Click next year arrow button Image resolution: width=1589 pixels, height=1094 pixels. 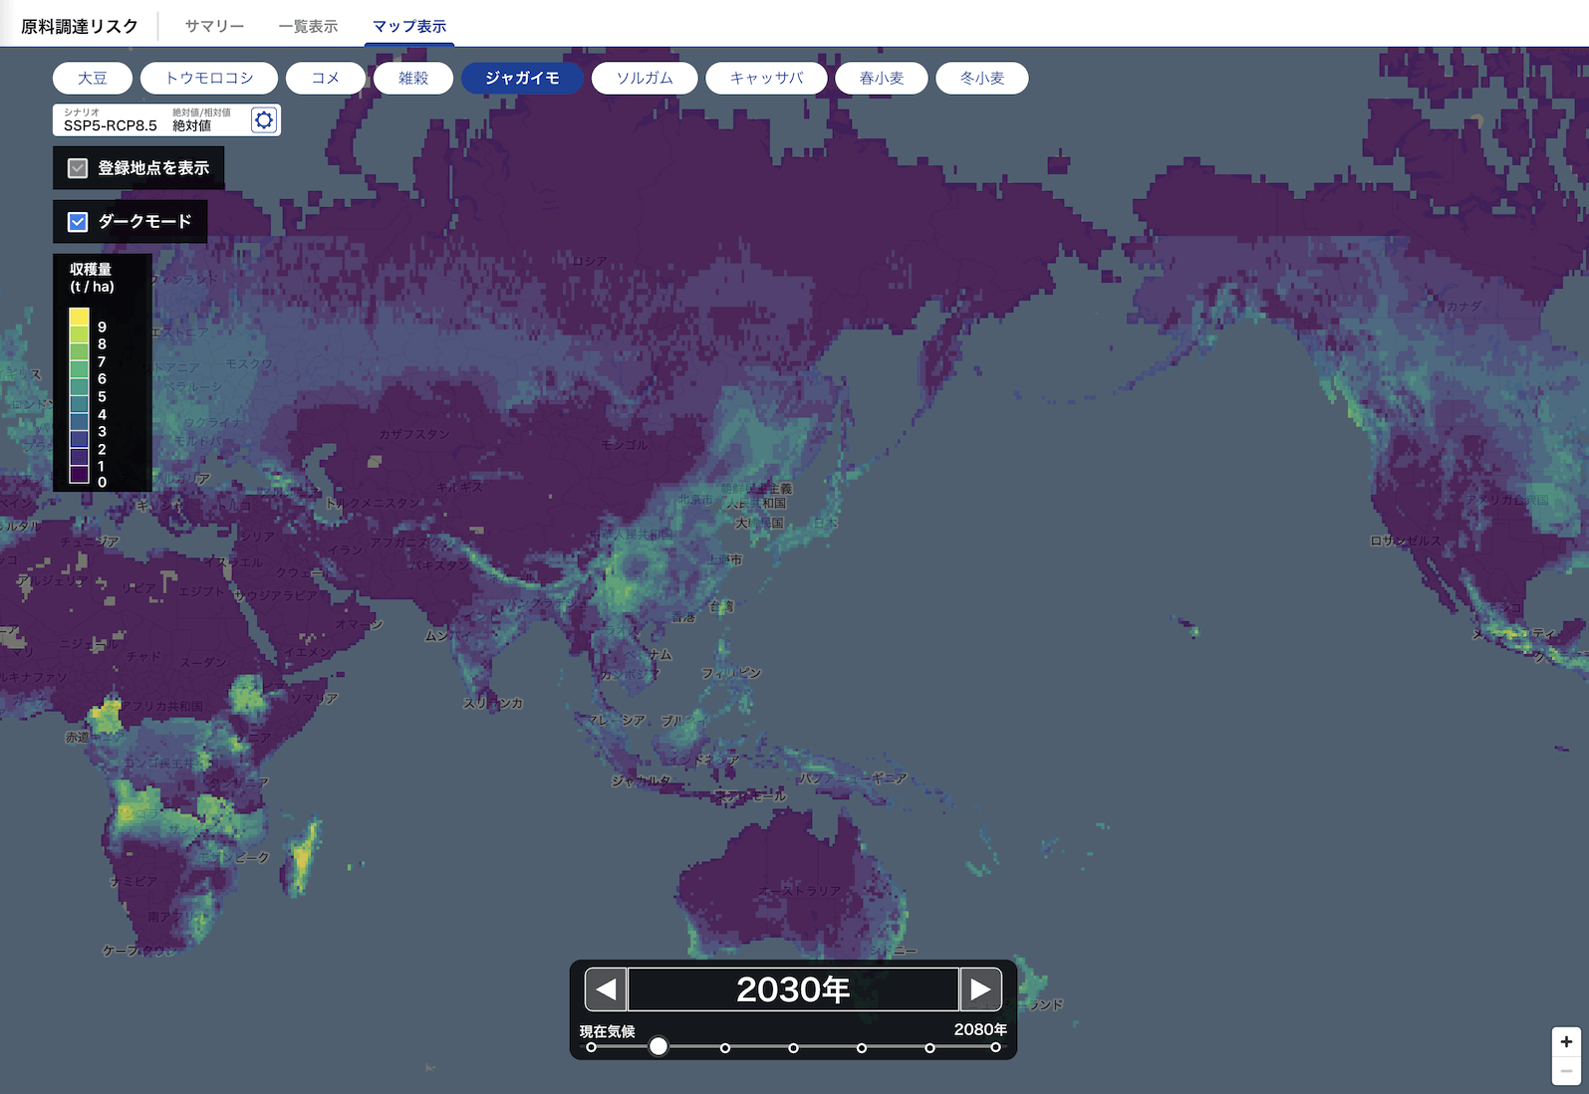980,988
